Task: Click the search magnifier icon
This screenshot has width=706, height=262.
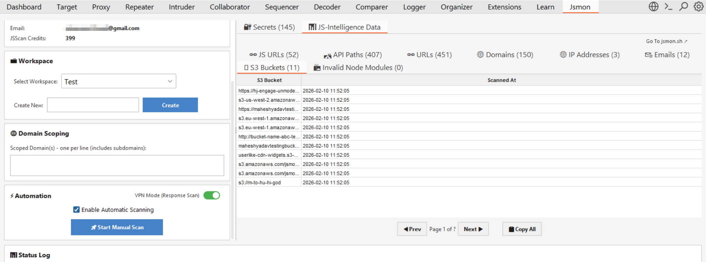Action: [x=683, y=7]
